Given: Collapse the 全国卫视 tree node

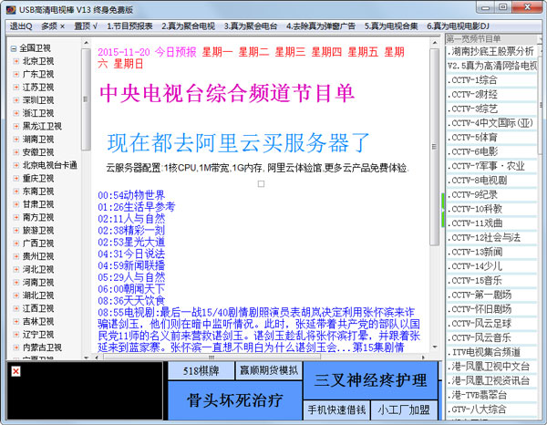Looking at the screenshot, I should (14, 48).
